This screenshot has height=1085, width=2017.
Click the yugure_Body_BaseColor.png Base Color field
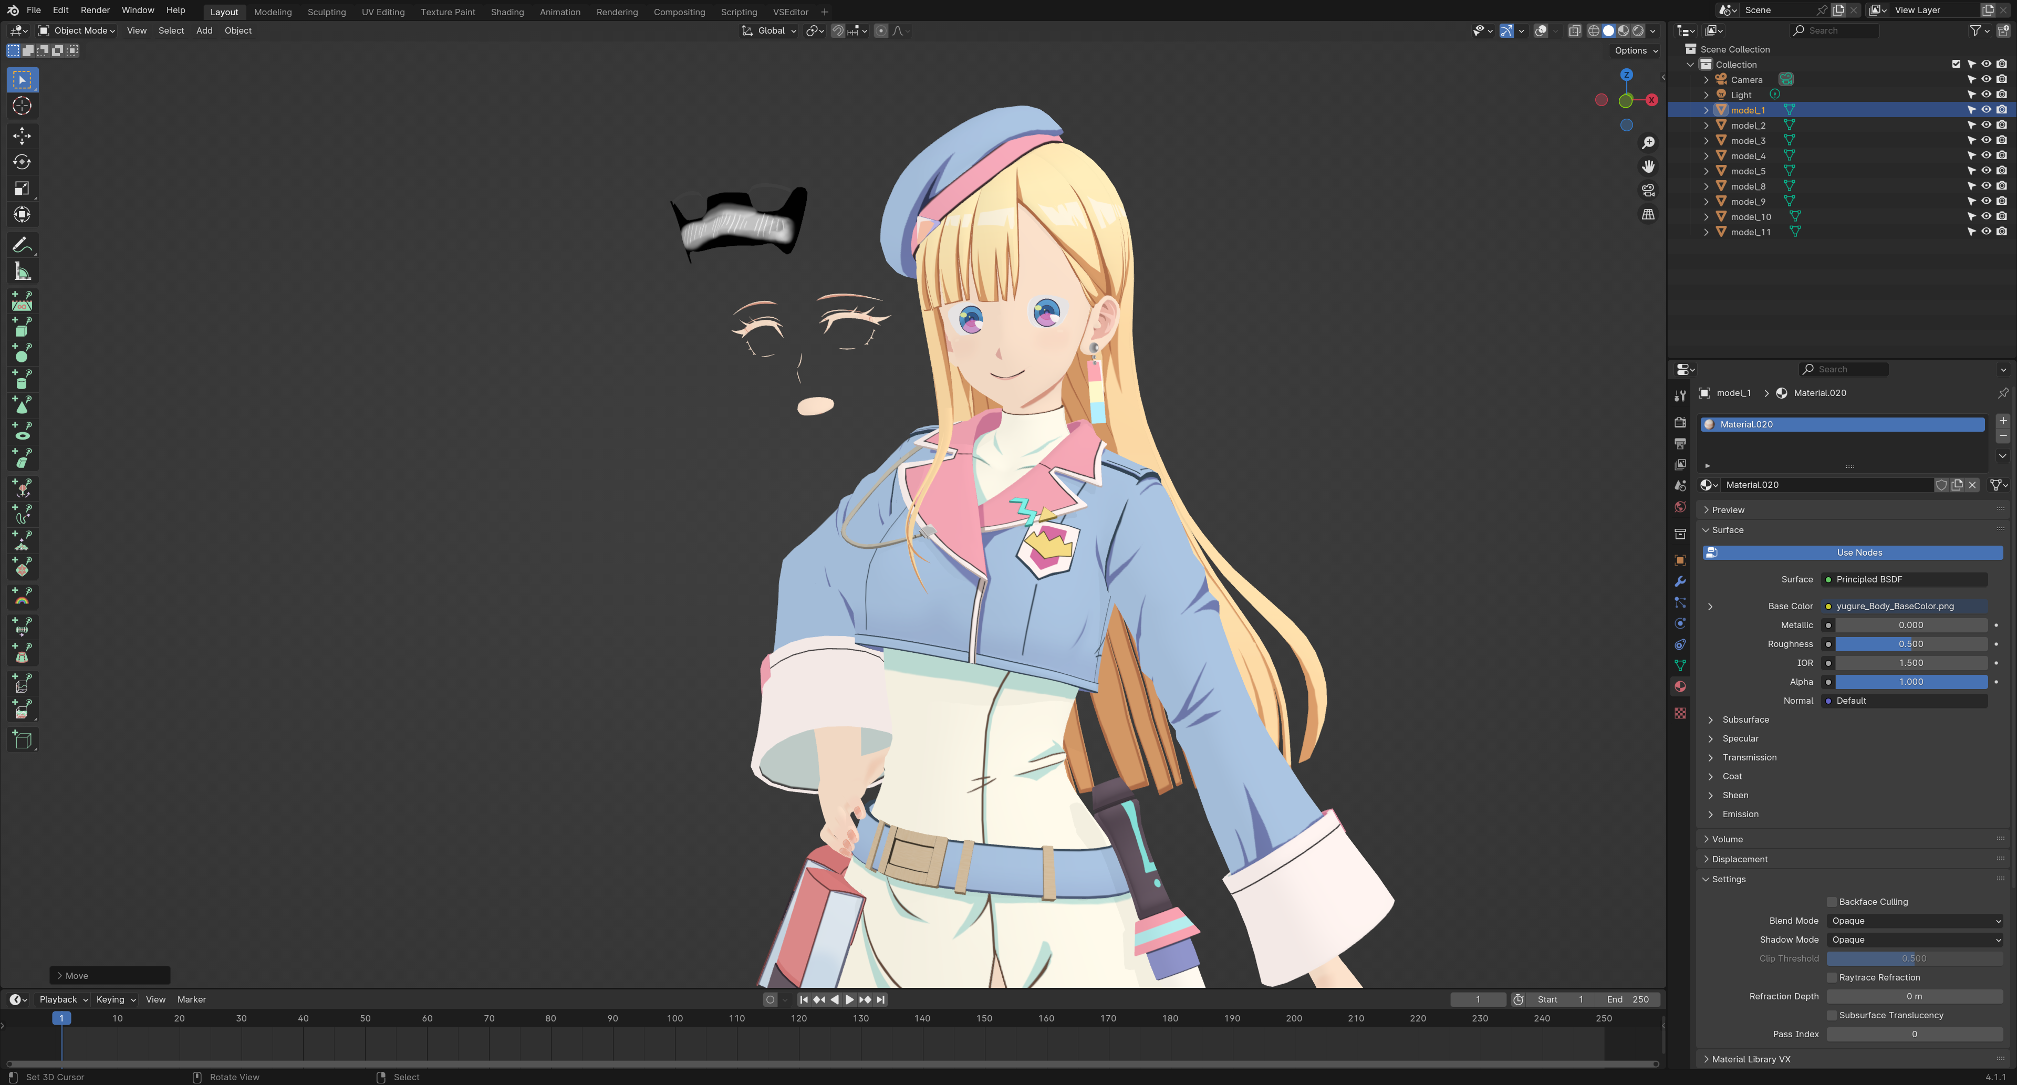tap(1904, 607)
